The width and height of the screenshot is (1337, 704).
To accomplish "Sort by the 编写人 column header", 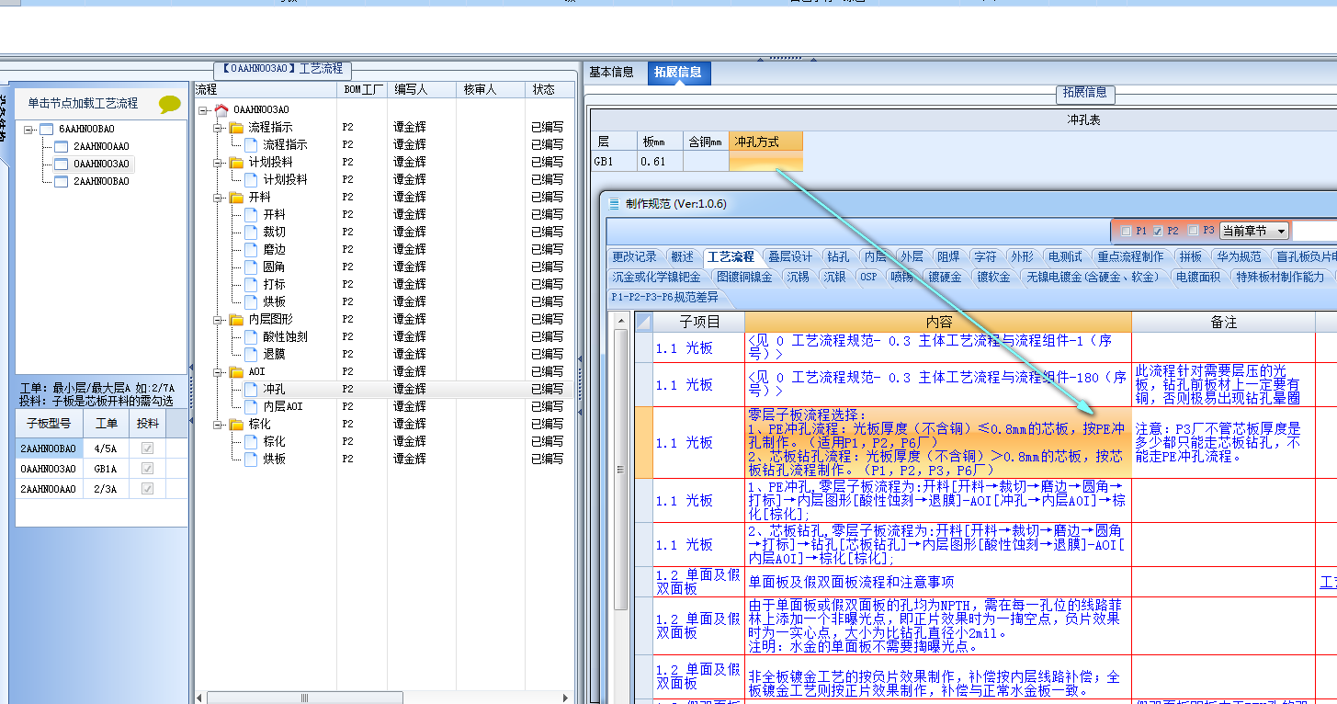I will pyautogui.click(x=422, y=90).
